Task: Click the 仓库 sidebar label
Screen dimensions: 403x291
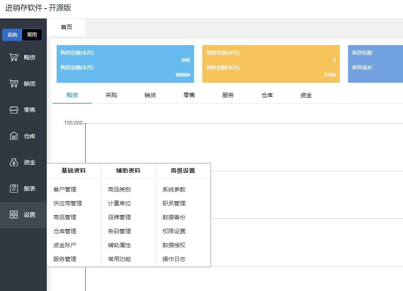Action: click(30, 136)
